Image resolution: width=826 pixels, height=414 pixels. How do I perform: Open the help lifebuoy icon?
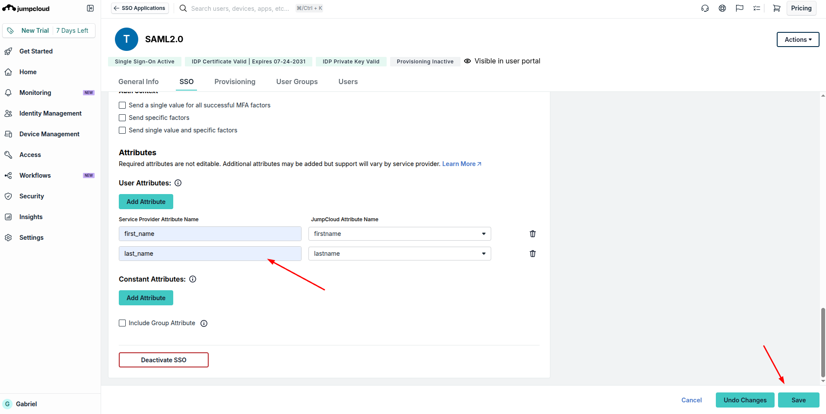tap(722, 8)
